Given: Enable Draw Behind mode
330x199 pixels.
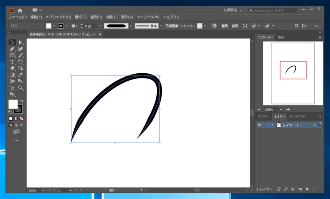Looking at the screenshot, I should (x=16, y=125).
